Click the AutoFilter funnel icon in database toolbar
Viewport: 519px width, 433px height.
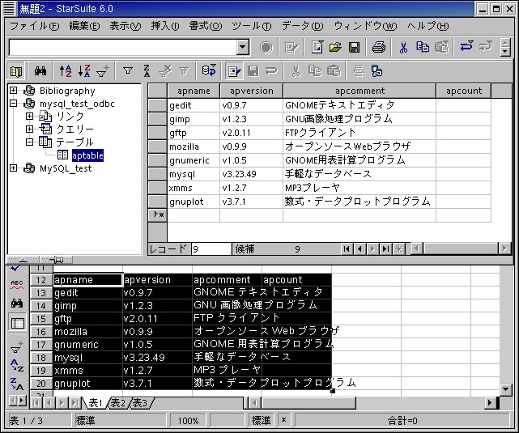click(103, 71)
